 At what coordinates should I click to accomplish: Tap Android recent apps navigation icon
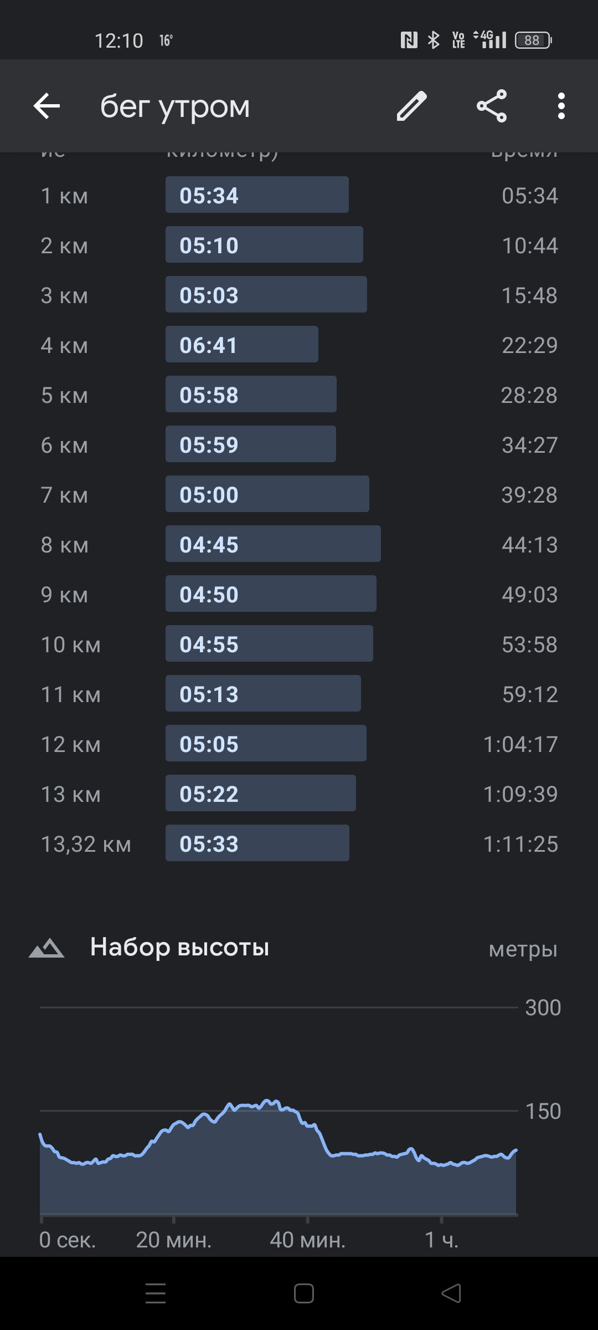pos(156,1293)
